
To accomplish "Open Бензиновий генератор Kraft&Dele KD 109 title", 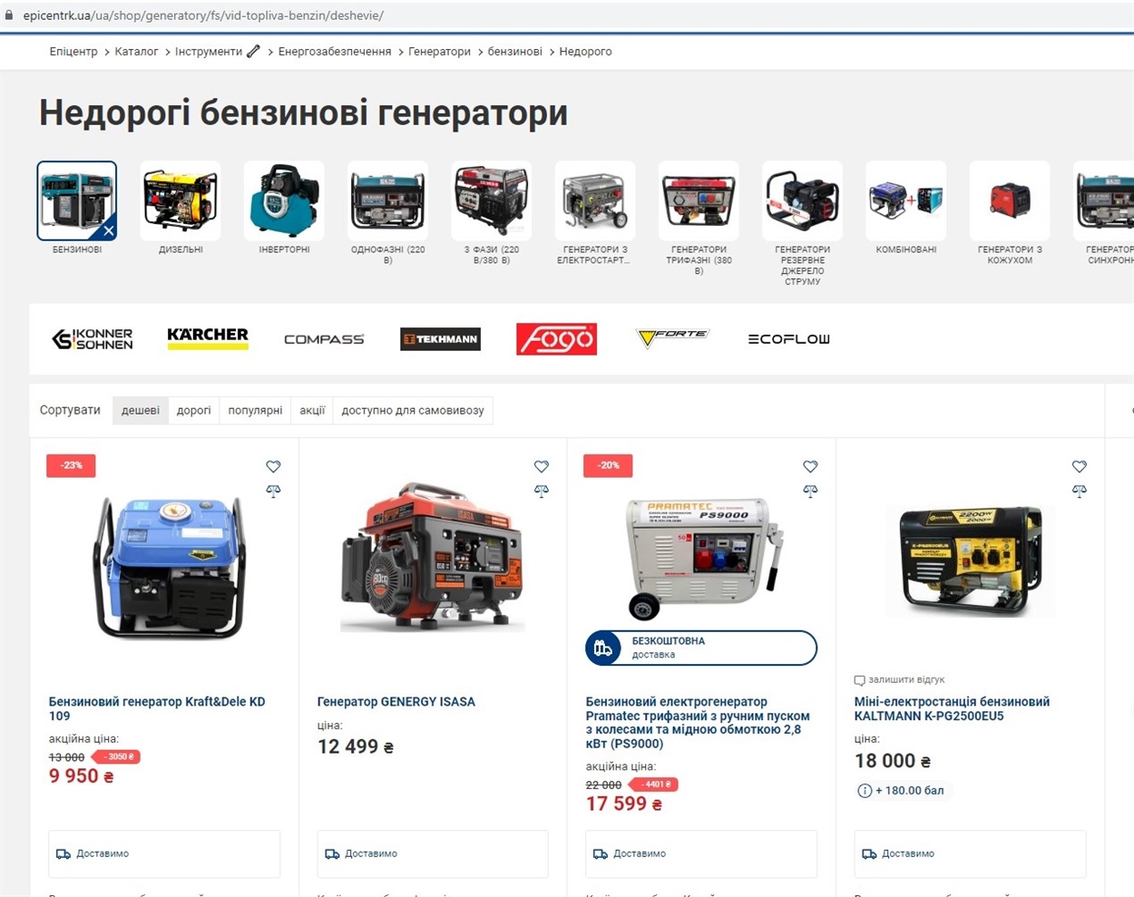I will [157, 708].
